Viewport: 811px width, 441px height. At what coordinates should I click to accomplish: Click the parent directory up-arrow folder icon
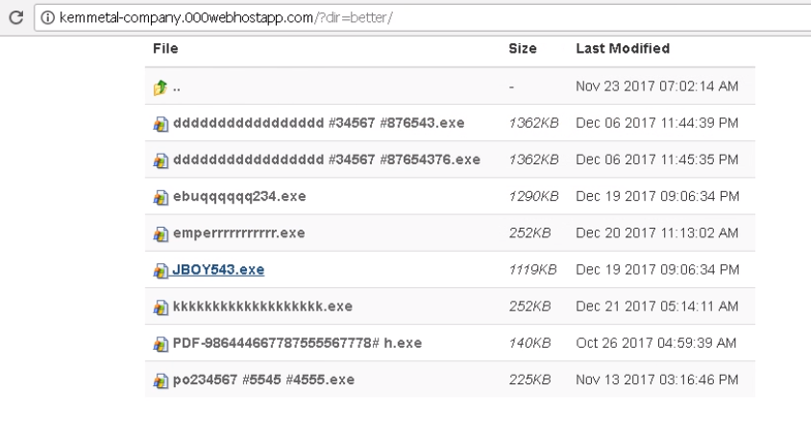click(160, 87)
